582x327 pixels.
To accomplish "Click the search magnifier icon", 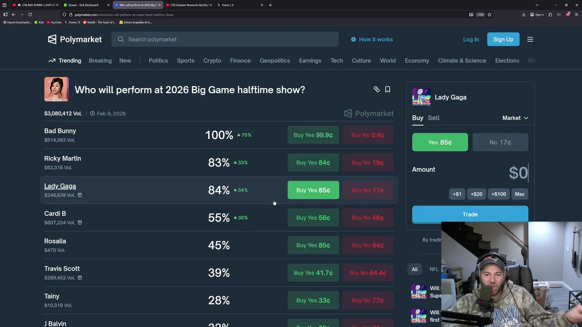I will (120, 40).
